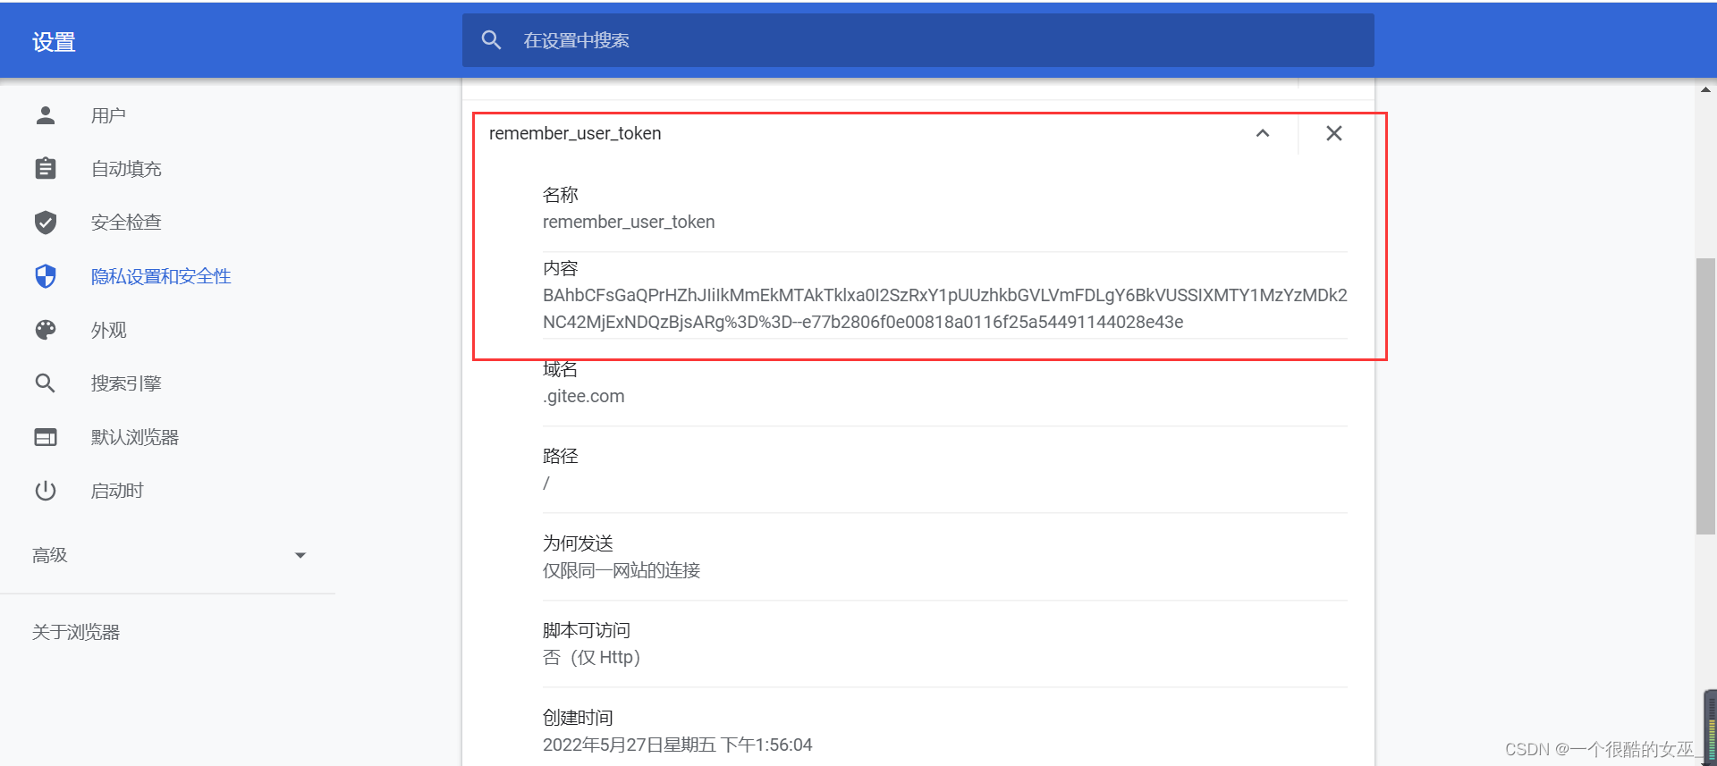Click the 搜索引擎 magnifier icon in sidebar
Image resolution: width=1717 pixels, height=766 pixels.
coord(46,383)
